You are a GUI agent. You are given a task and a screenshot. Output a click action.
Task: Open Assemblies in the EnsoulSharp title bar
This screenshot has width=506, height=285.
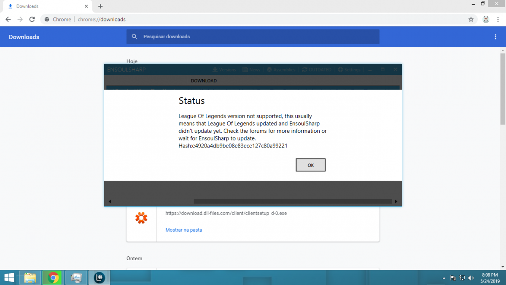[280, 70]
